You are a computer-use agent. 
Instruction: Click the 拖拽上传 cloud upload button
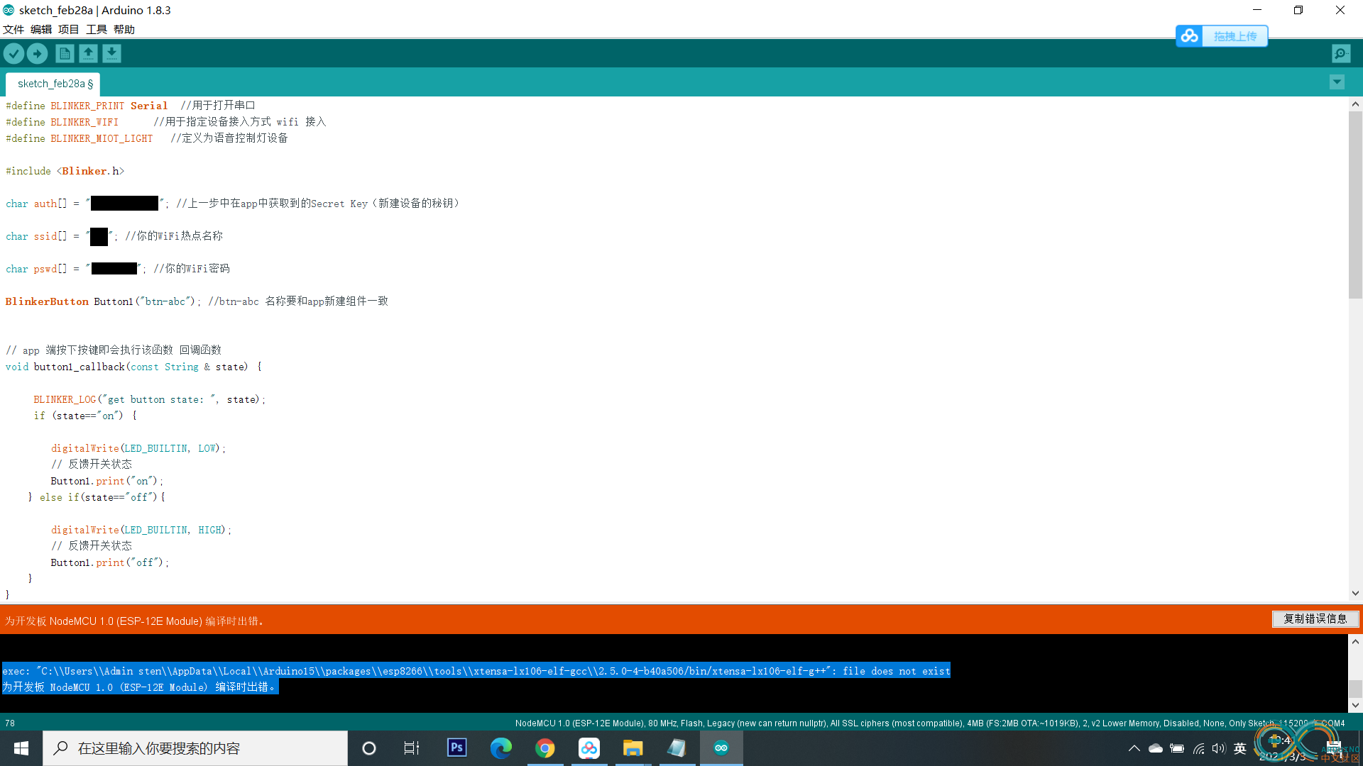point(1222,36)
